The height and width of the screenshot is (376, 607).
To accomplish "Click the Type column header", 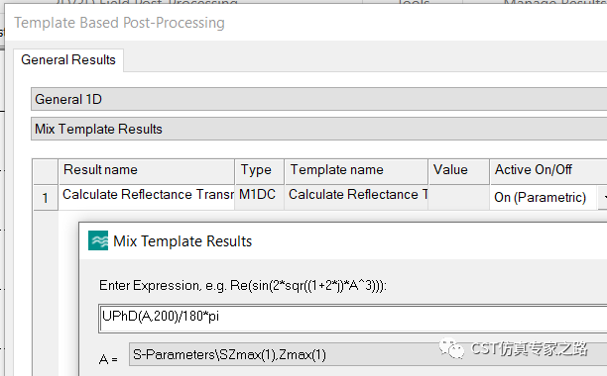I will pos(260,170).
